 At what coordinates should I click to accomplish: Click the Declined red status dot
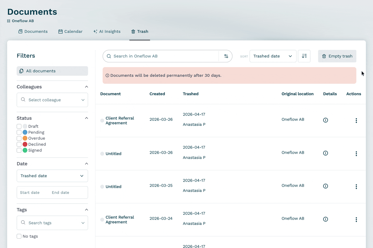(25, 144)
